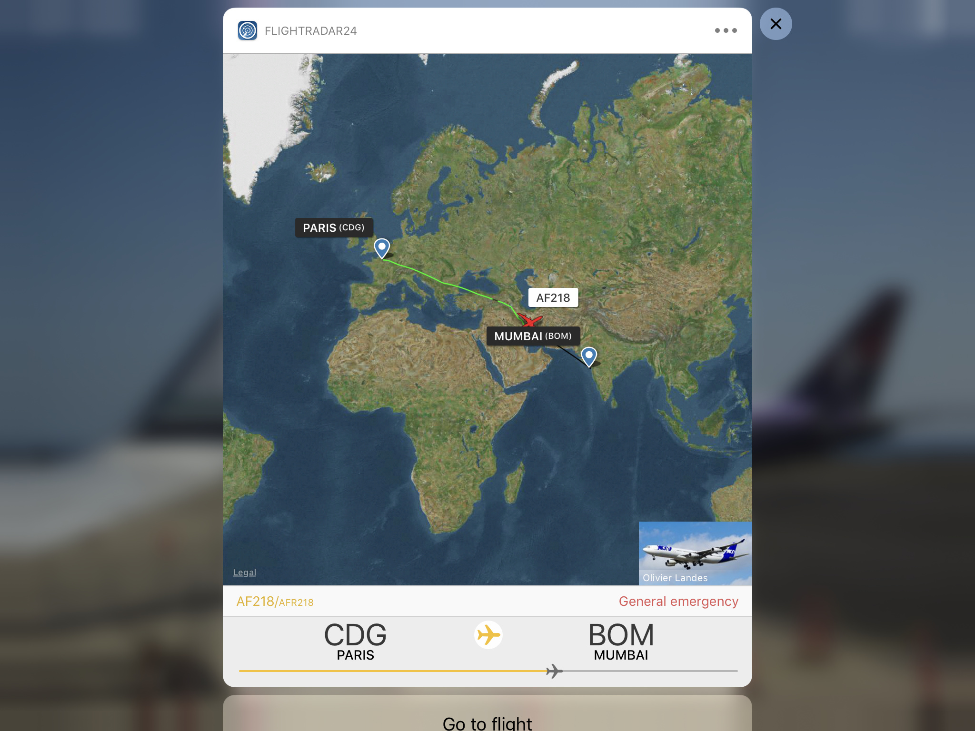Select the MUMBAI (BOM) map label
Viewport: 975px width, 731px height.
tap(533, 336)
